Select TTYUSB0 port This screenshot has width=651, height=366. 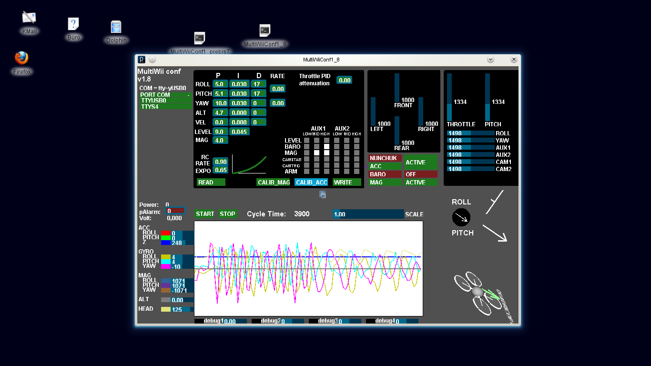(166, 101)
